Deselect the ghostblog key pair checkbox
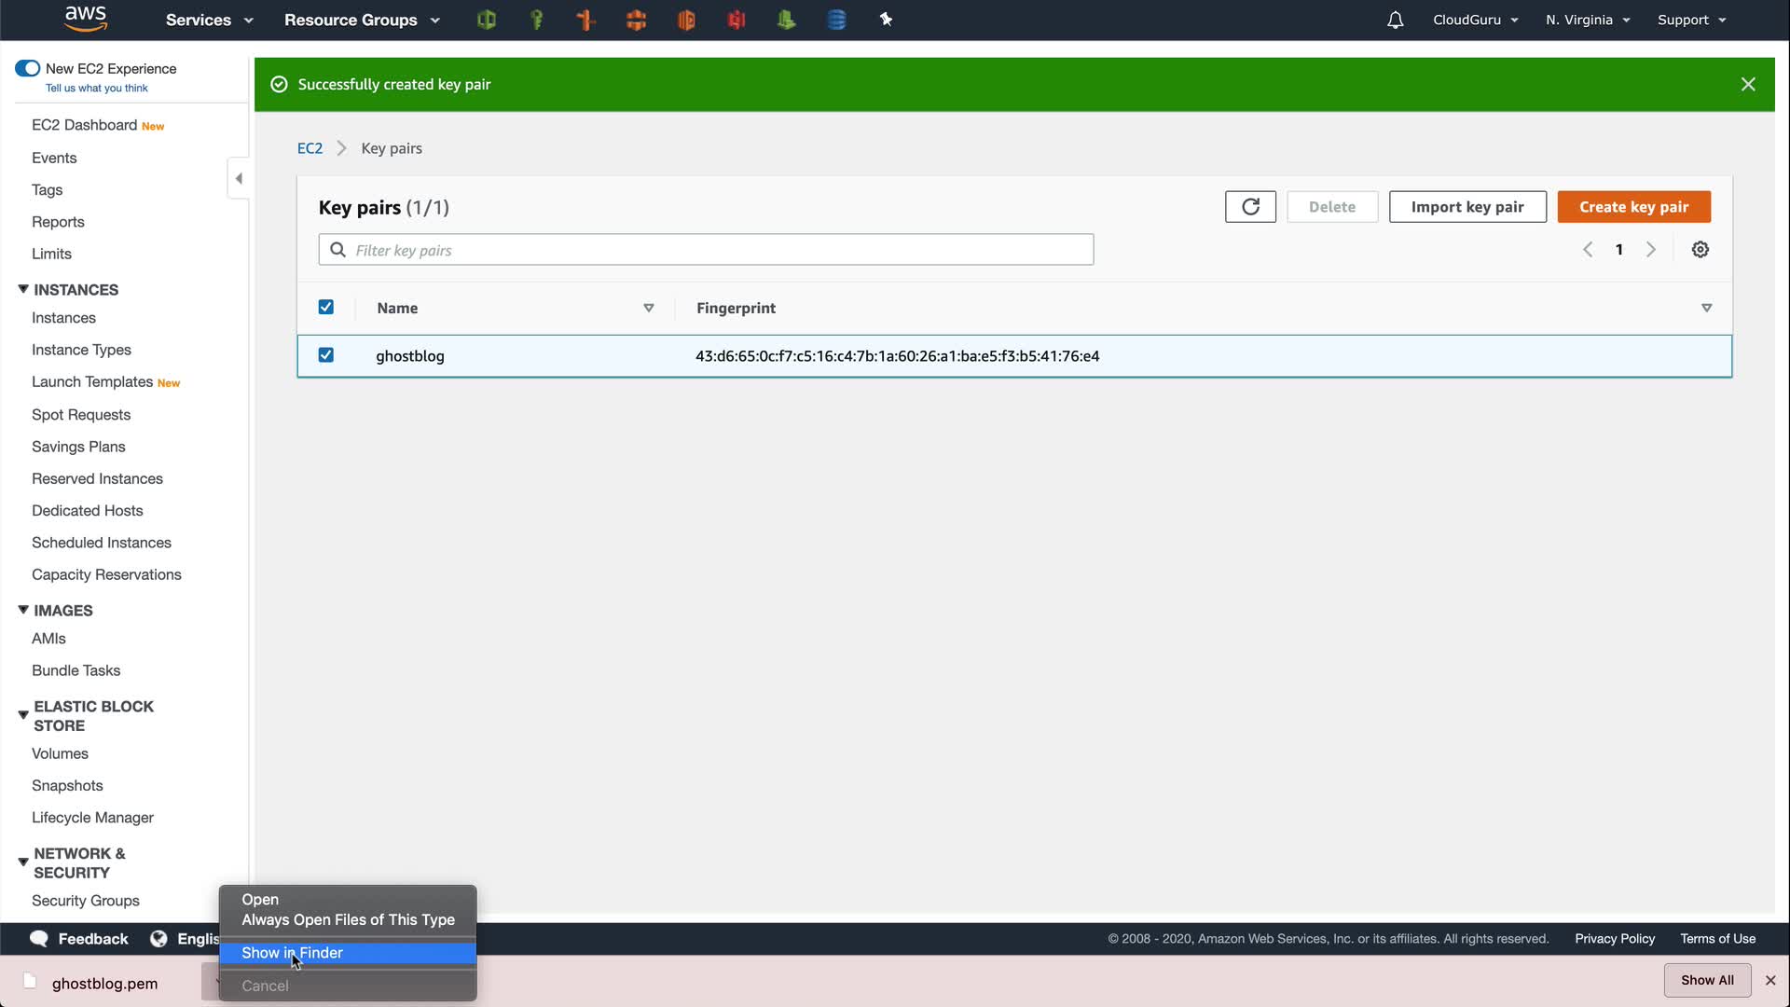 tap(326, 355)
